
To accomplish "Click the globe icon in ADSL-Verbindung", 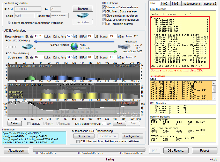I will 75,46.
